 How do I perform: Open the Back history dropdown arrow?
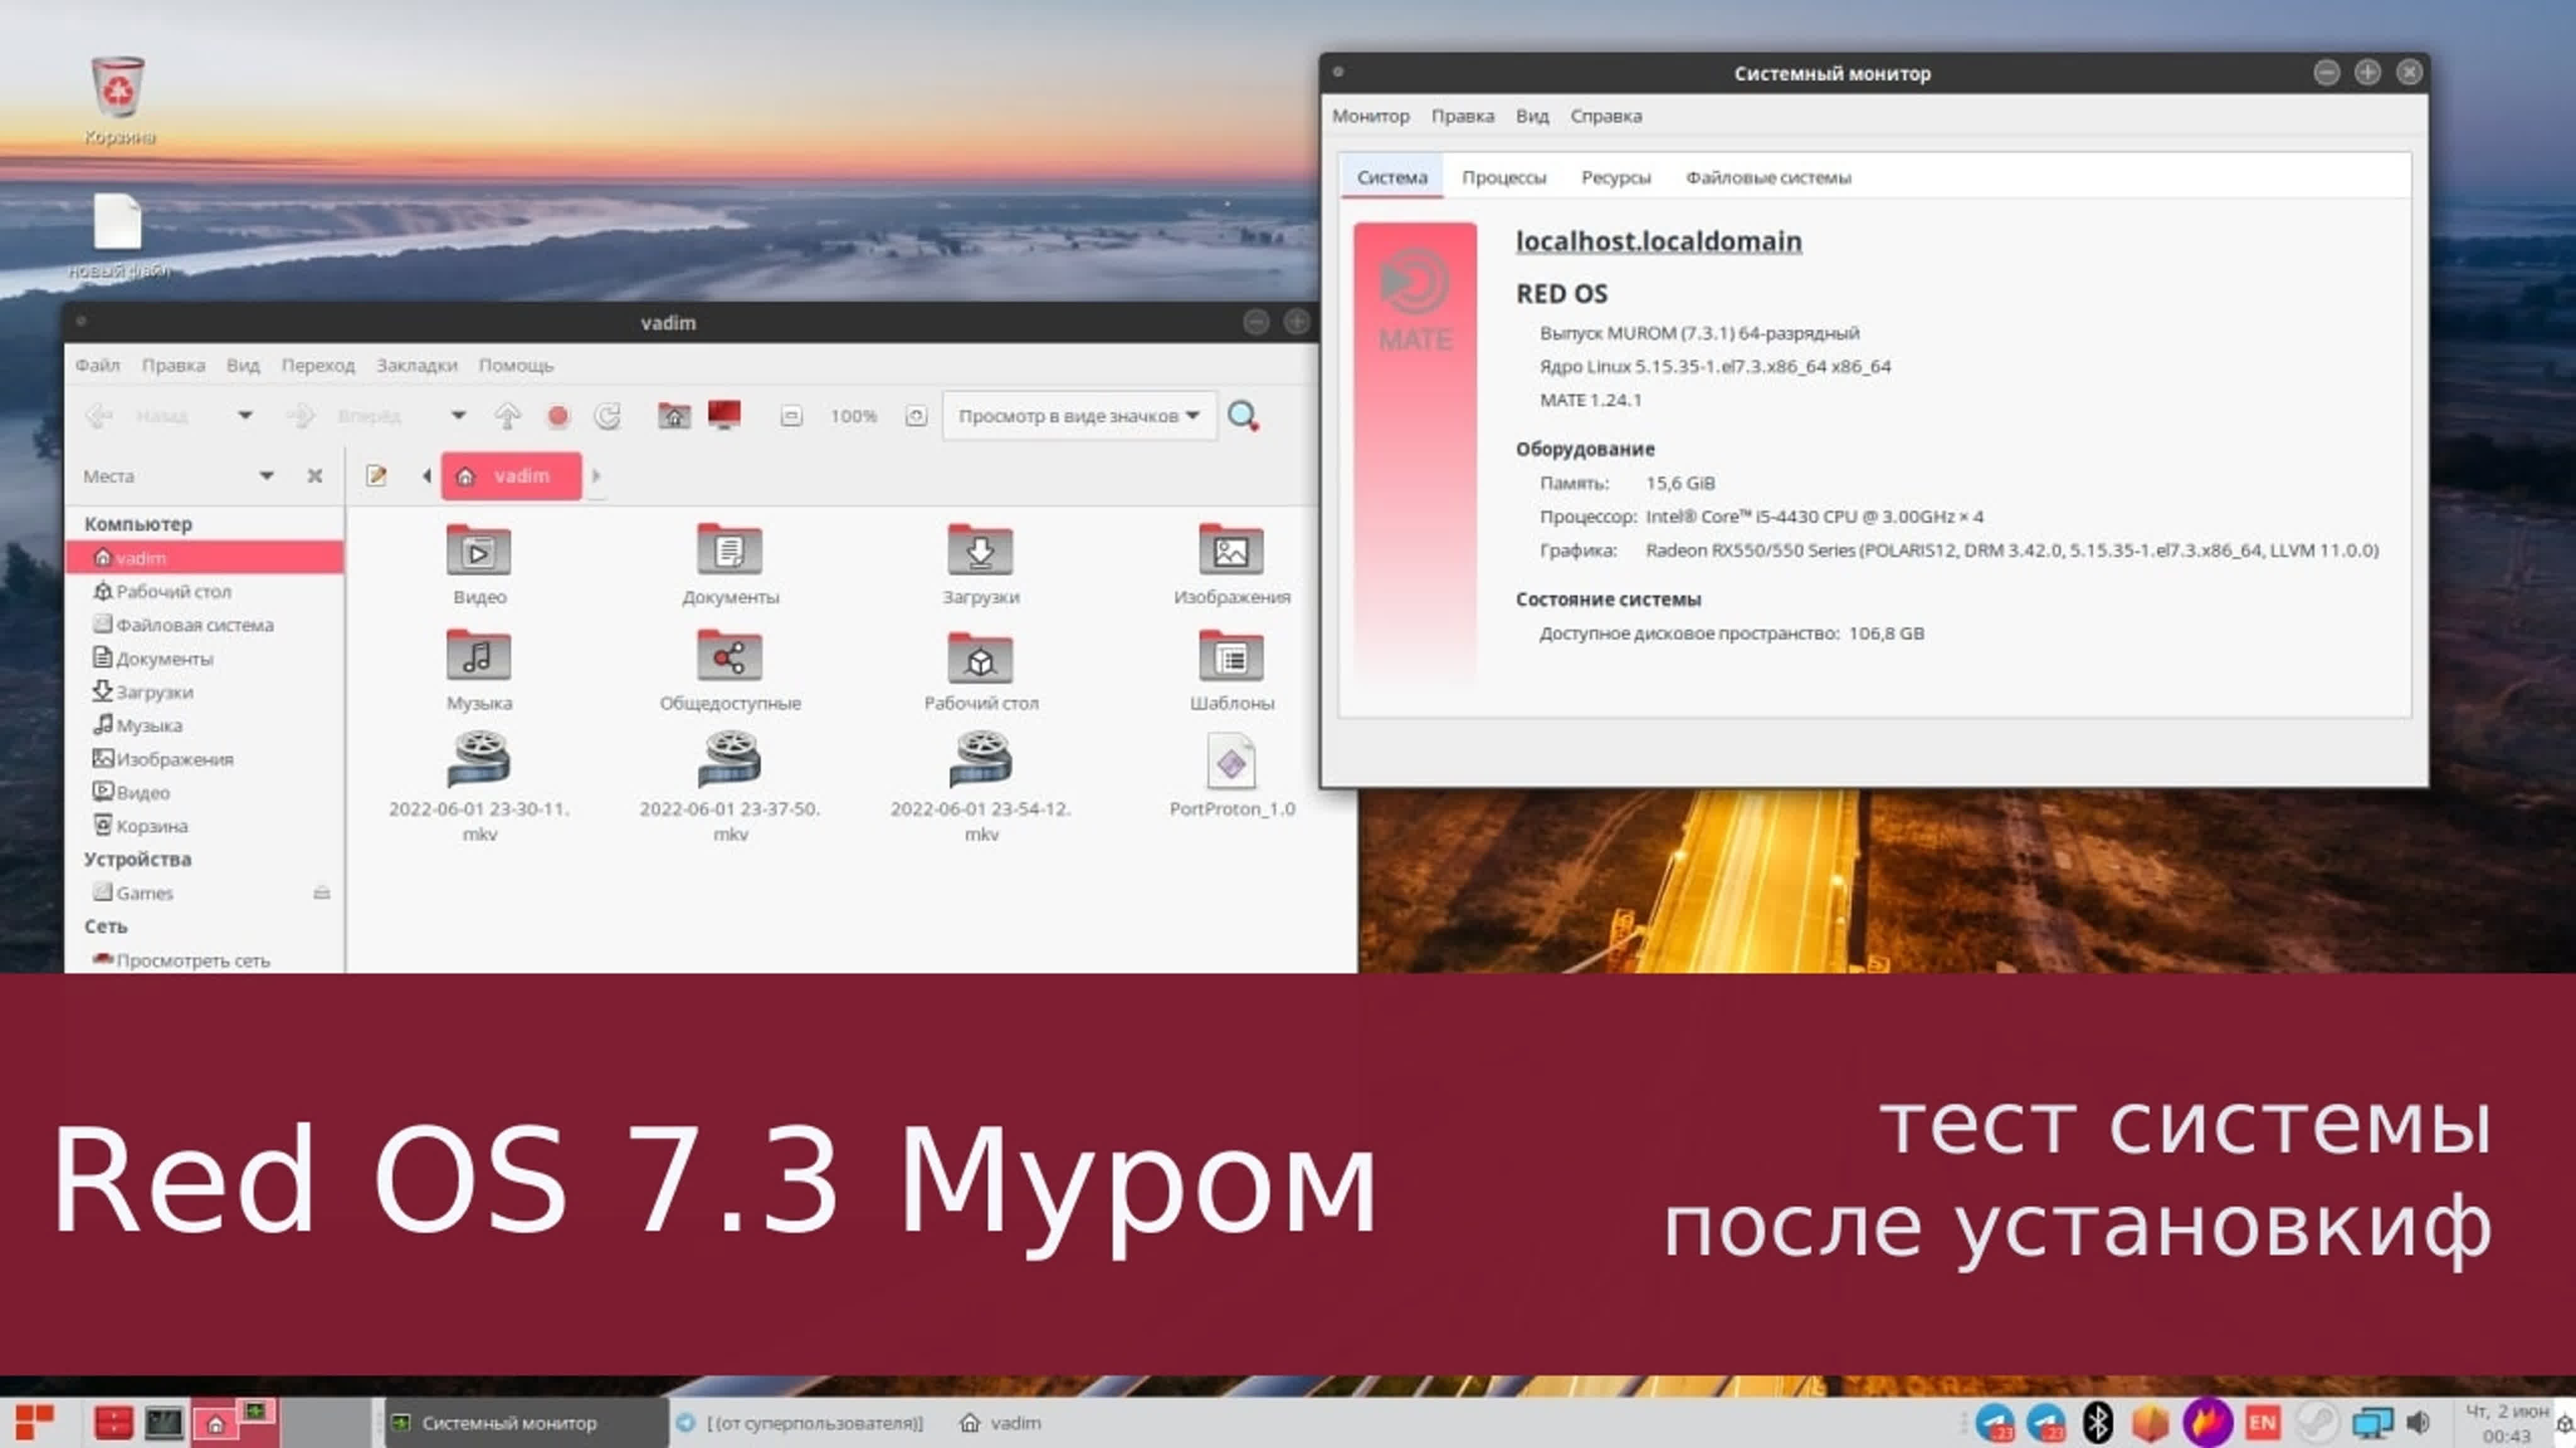coord(245,415)
